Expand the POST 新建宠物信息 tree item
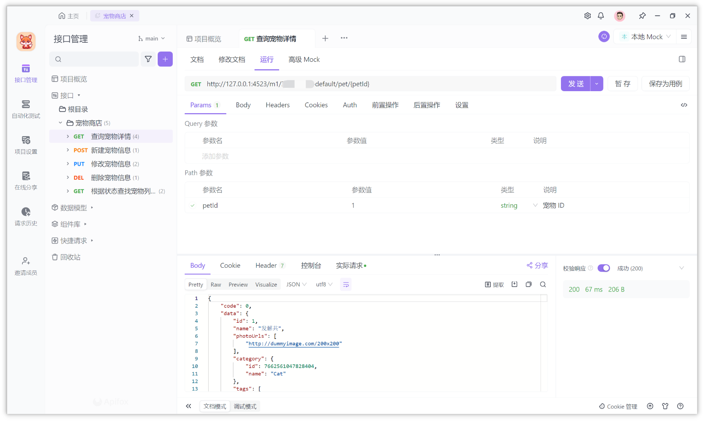 tap(67, 150)
